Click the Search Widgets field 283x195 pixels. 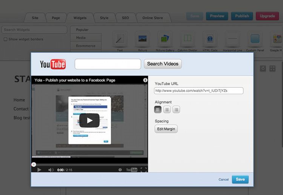[34, 30]
